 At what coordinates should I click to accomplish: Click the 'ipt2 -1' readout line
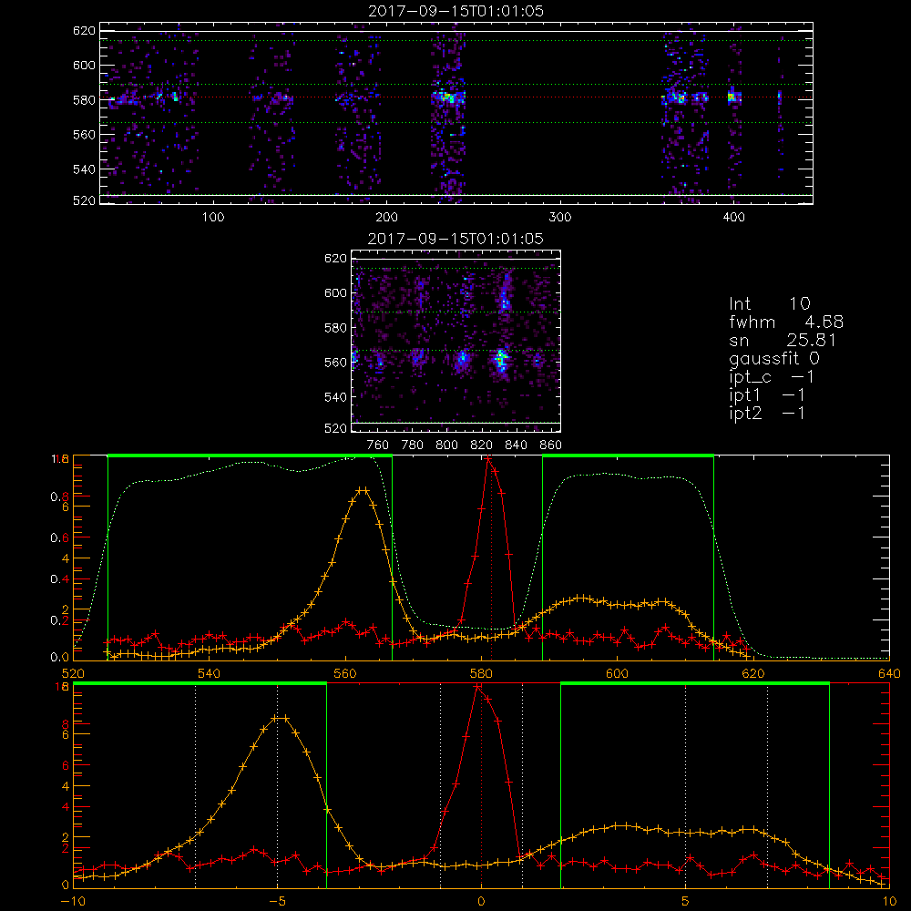pos(767,413)
